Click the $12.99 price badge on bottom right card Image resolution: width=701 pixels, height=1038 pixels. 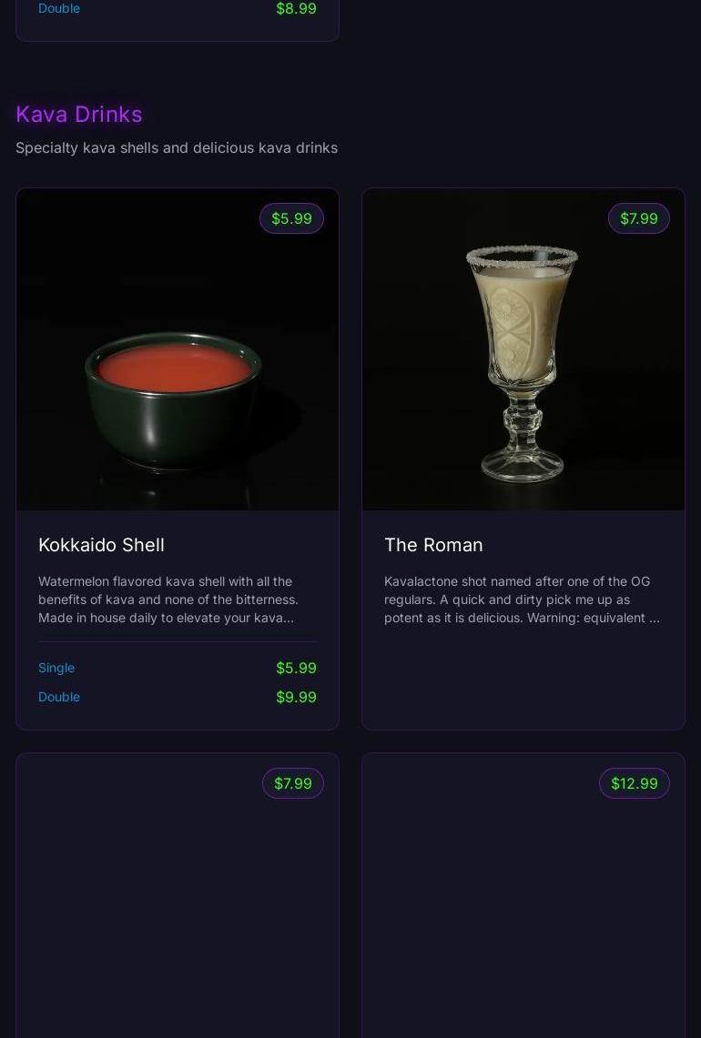click(x=634, y=783)
